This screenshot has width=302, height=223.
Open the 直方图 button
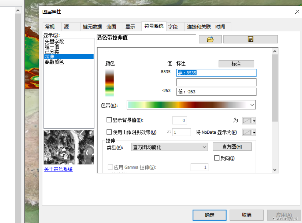pos(232,147)
